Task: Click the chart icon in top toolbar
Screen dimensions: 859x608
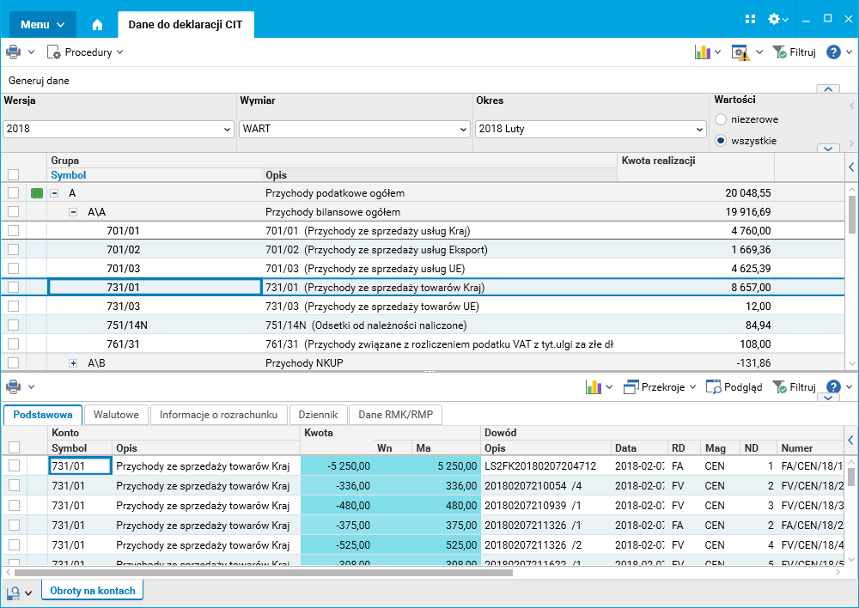Action: [x=704, y=52]
